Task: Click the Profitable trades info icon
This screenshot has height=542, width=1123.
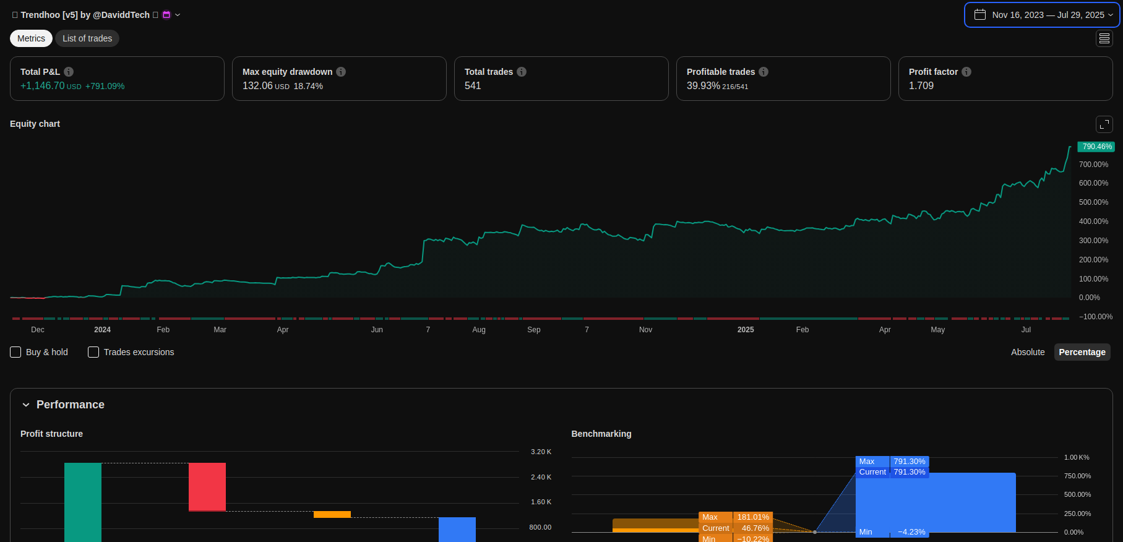Action: click(764, 72)
